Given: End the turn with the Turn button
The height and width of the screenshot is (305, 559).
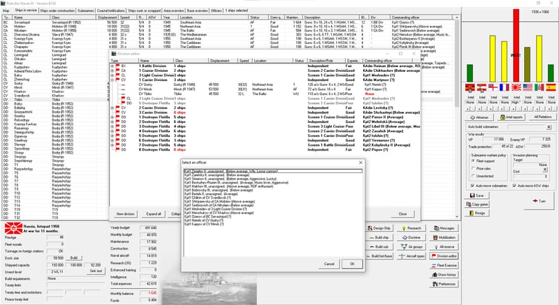Looking at the screenshot, I should coord(539,201).
